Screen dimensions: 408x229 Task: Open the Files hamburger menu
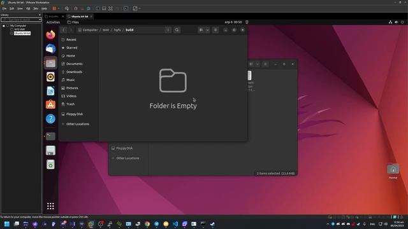click(215, 30)
